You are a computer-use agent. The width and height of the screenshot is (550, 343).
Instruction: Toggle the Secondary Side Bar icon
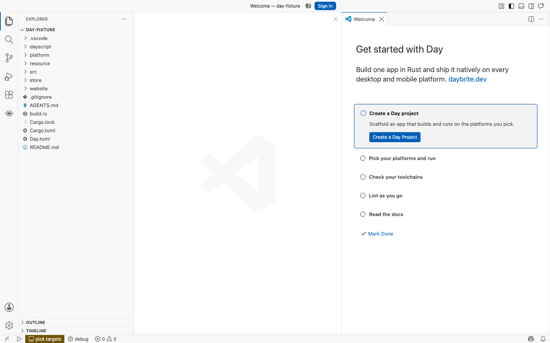tap(531, 6)
